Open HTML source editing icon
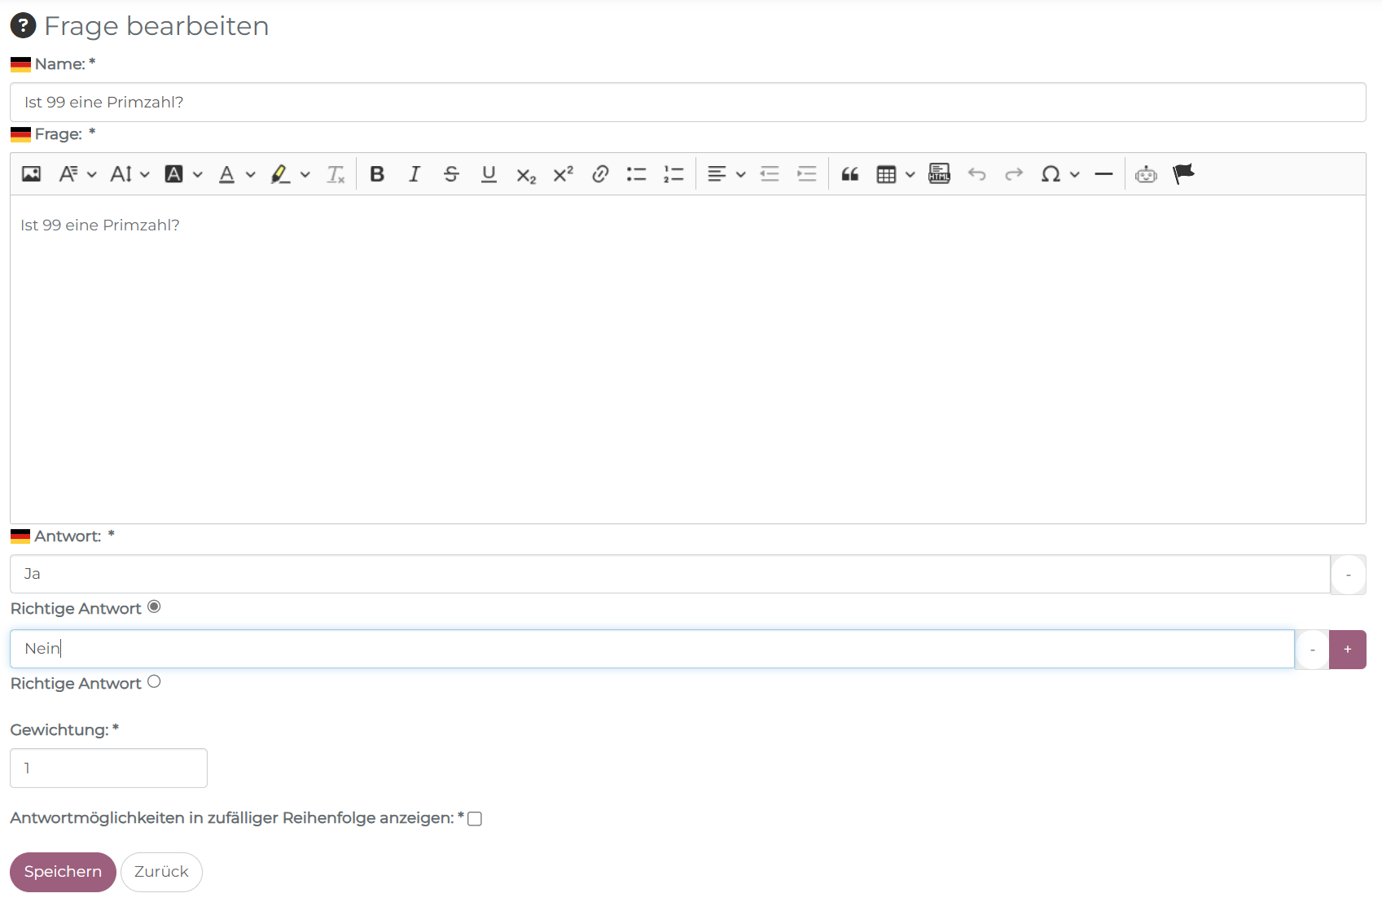Screen dimensions: 1382x902 click(939, 174)
